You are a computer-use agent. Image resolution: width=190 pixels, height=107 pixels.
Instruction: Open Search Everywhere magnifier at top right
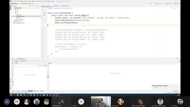click(179, 4)
